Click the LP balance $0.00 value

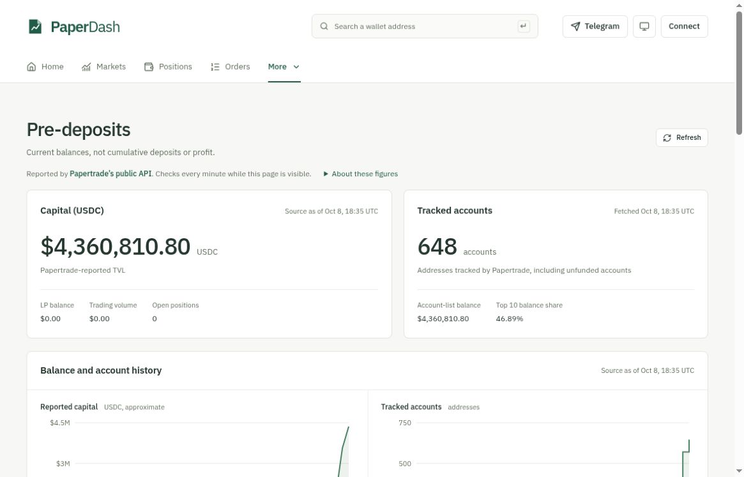click(x=50, y=319)
